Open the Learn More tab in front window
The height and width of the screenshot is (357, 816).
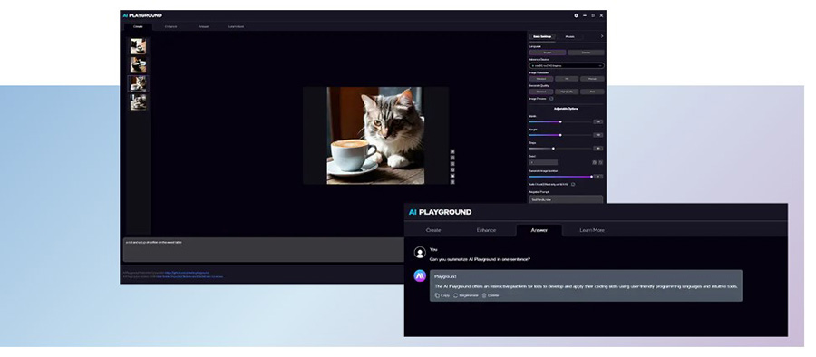click(x=592, y=230)
